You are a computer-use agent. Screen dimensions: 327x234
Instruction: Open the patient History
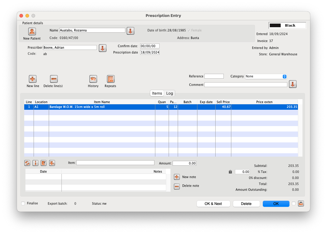click(x=93, y=79)
